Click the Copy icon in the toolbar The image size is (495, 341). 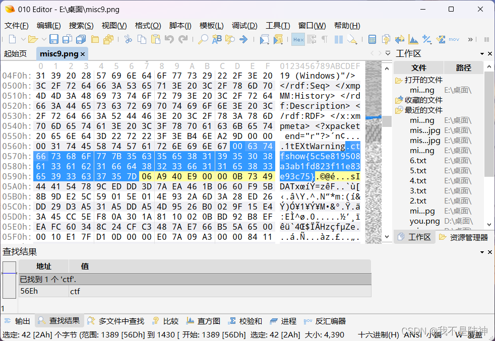[x=141, y=39]
